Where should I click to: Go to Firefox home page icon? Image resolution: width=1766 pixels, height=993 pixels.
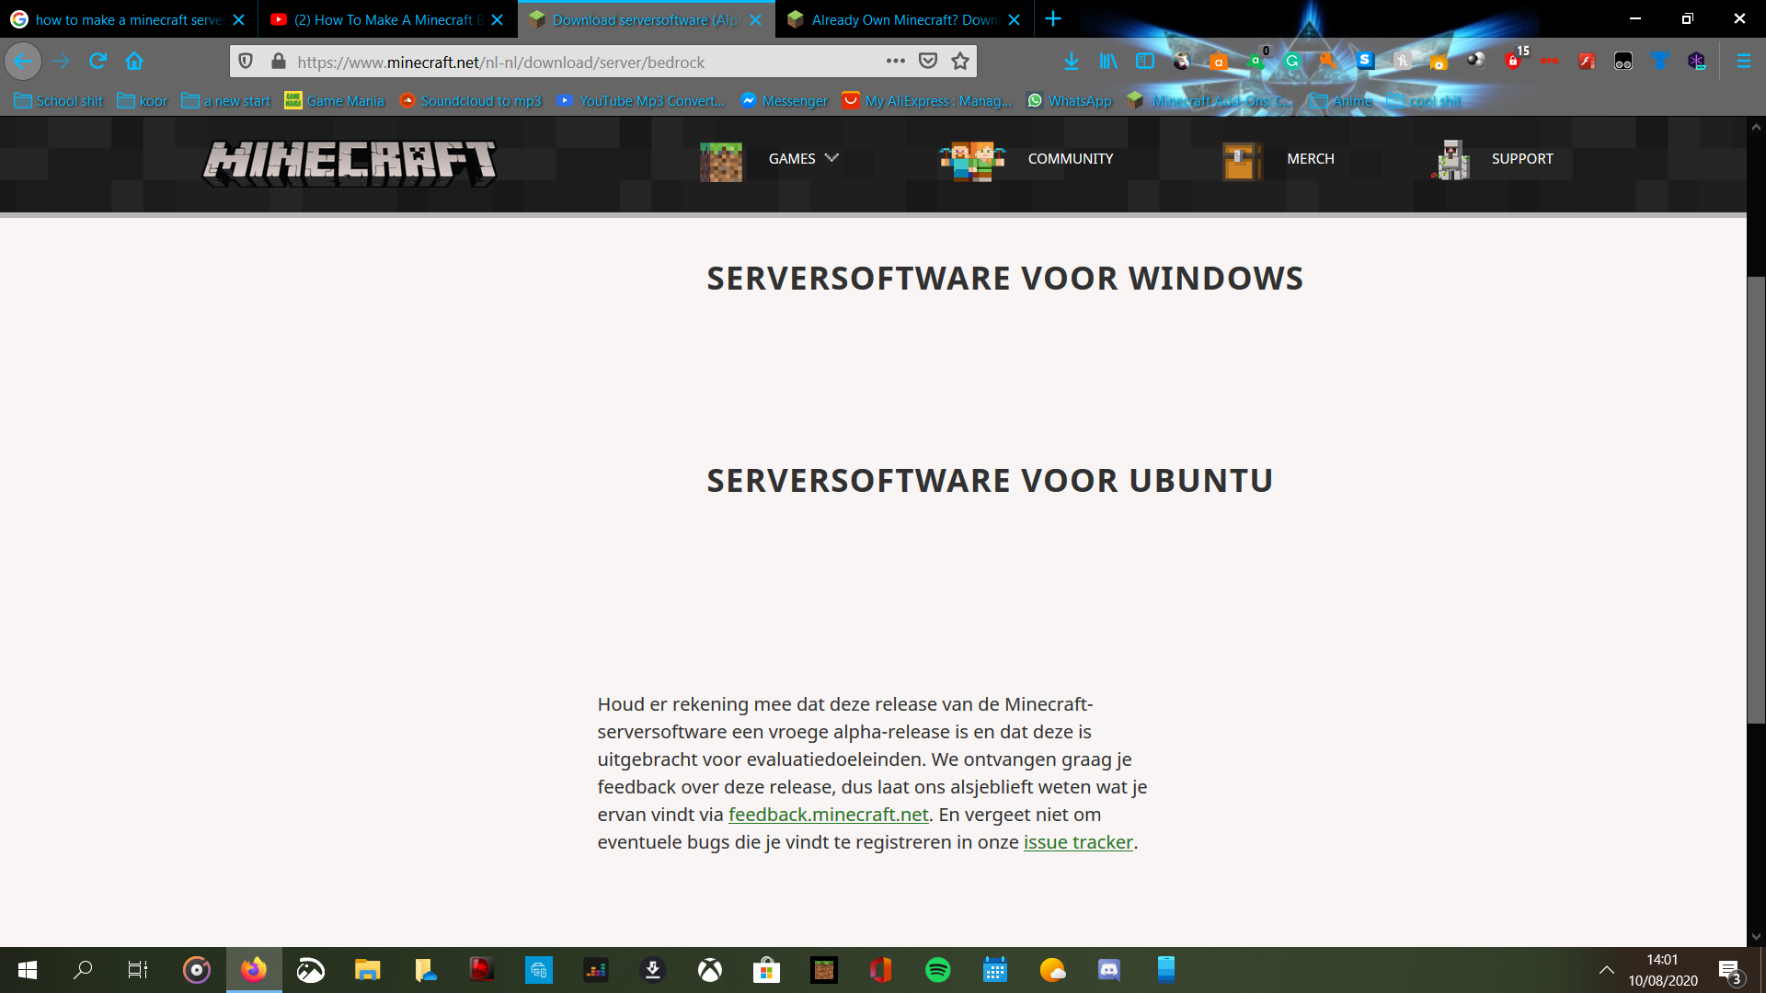click(x=134, y=61)
